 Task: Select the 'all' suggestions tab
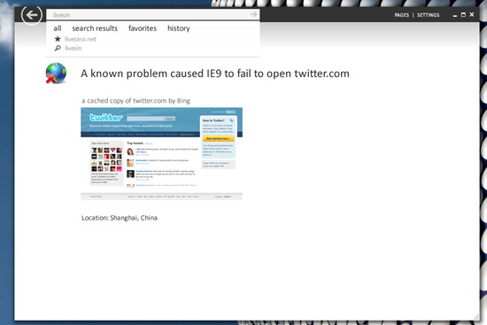tap(58, 28)
